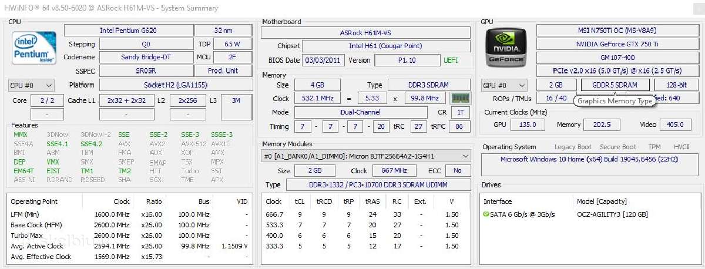The image size is (705, 269).
Task: Click the Sandy Bridge-DT codename field
Action: coord(146,57)
